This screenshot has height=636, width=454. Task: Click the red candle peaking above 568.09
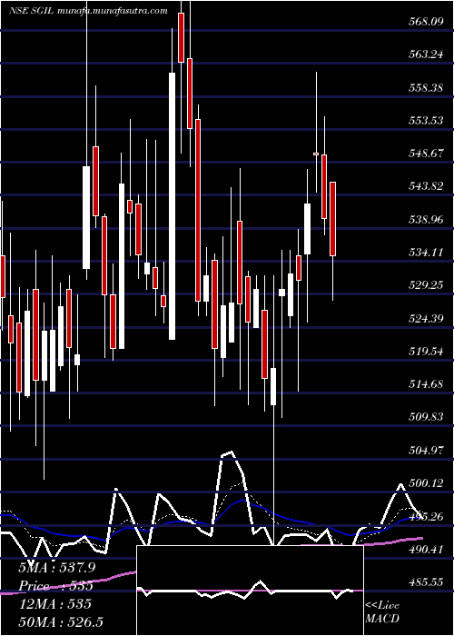[x=182, y=37]
